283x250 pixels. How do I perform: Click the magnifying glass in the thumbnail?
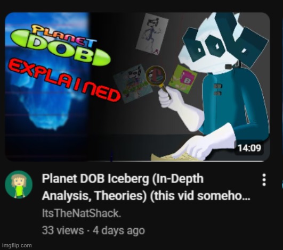(x=158, y=79)
